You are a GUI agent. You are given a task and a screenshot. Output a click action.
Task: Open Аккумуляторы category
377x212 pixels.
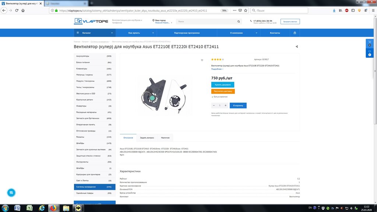tap(95, 56)
